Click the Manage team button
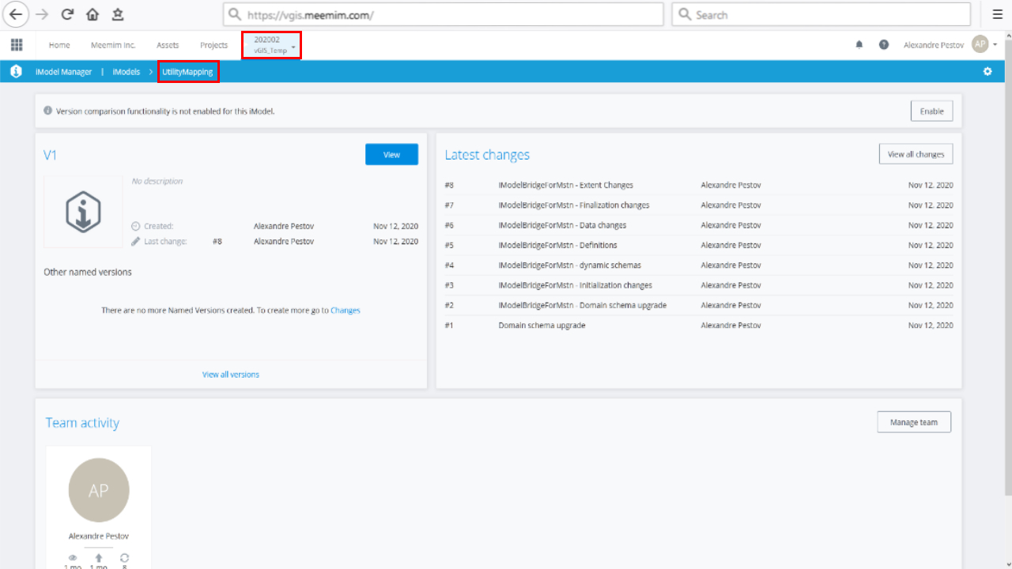The width and height of the screenshot is (1012, 569). point(914,422)
